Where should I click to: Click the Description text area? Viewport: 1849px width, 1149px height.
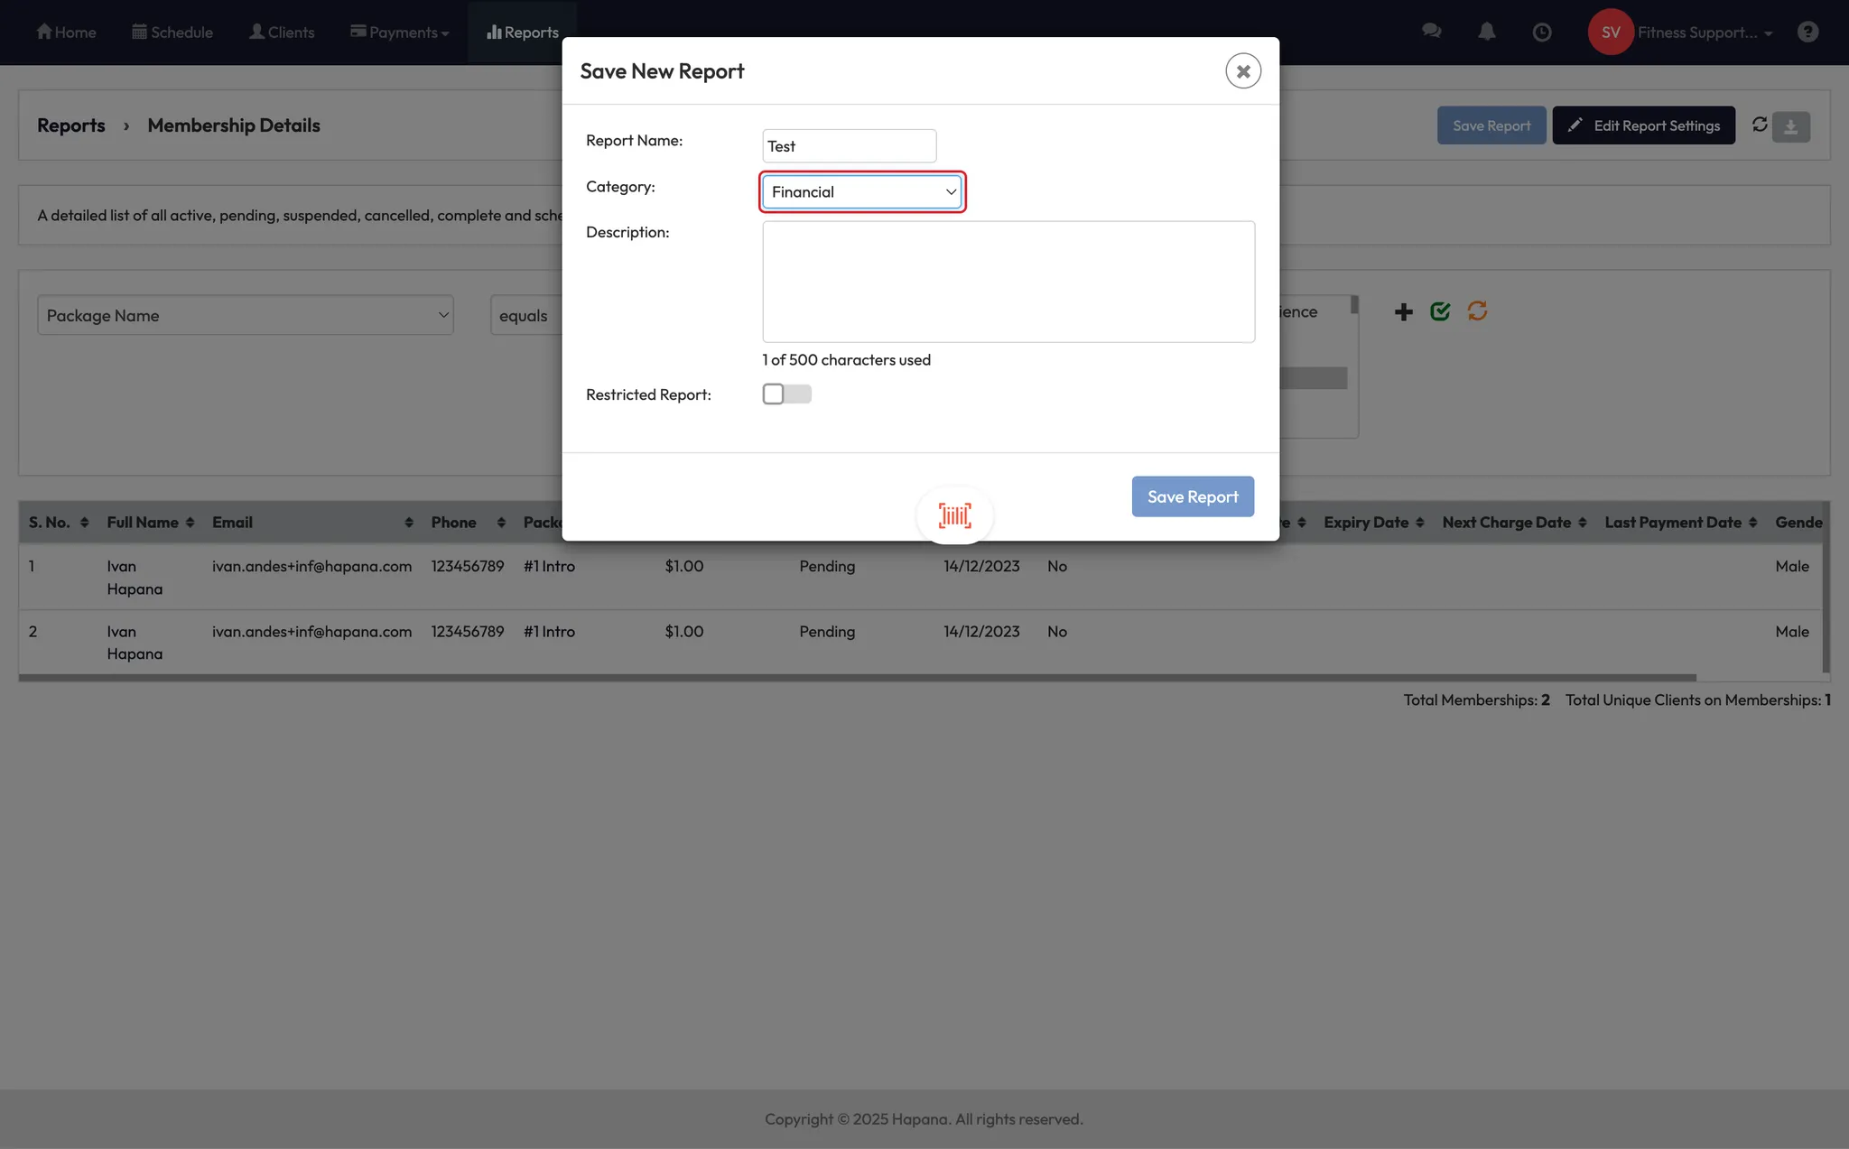[1008, 282]
